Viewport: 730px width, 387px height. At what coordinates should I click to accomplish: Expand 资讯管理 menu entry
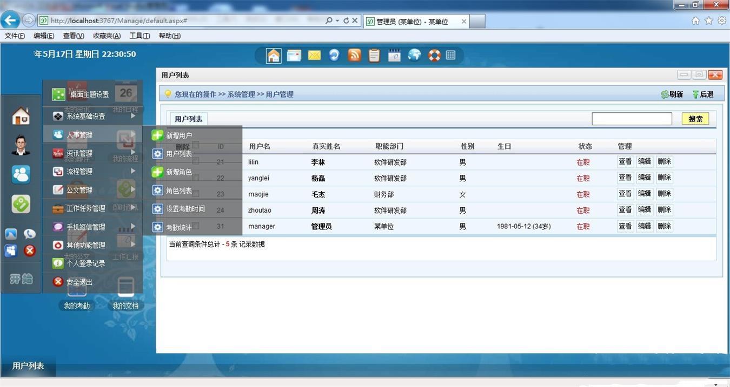tap(92, 153)
